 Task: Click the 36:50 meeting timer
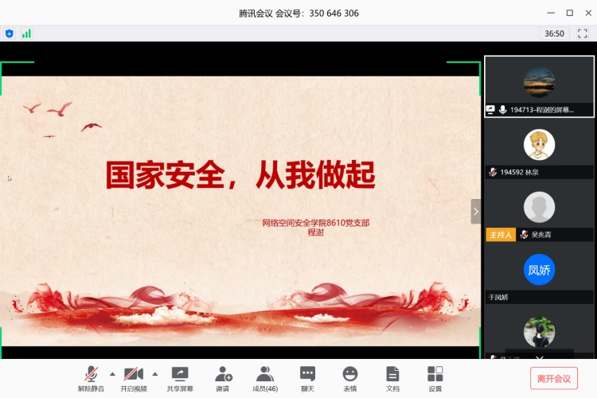(x=554, y=33)
